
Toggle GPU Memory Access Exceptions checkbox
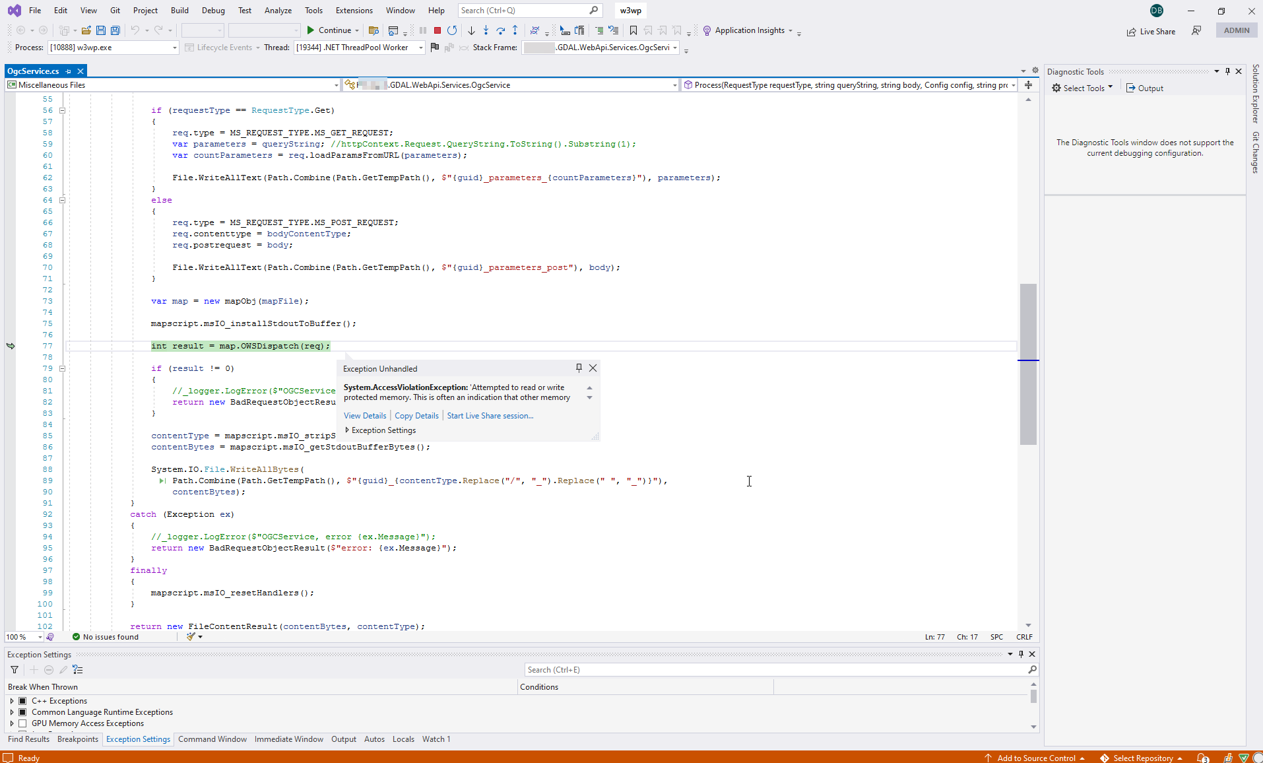pos(22,723)
